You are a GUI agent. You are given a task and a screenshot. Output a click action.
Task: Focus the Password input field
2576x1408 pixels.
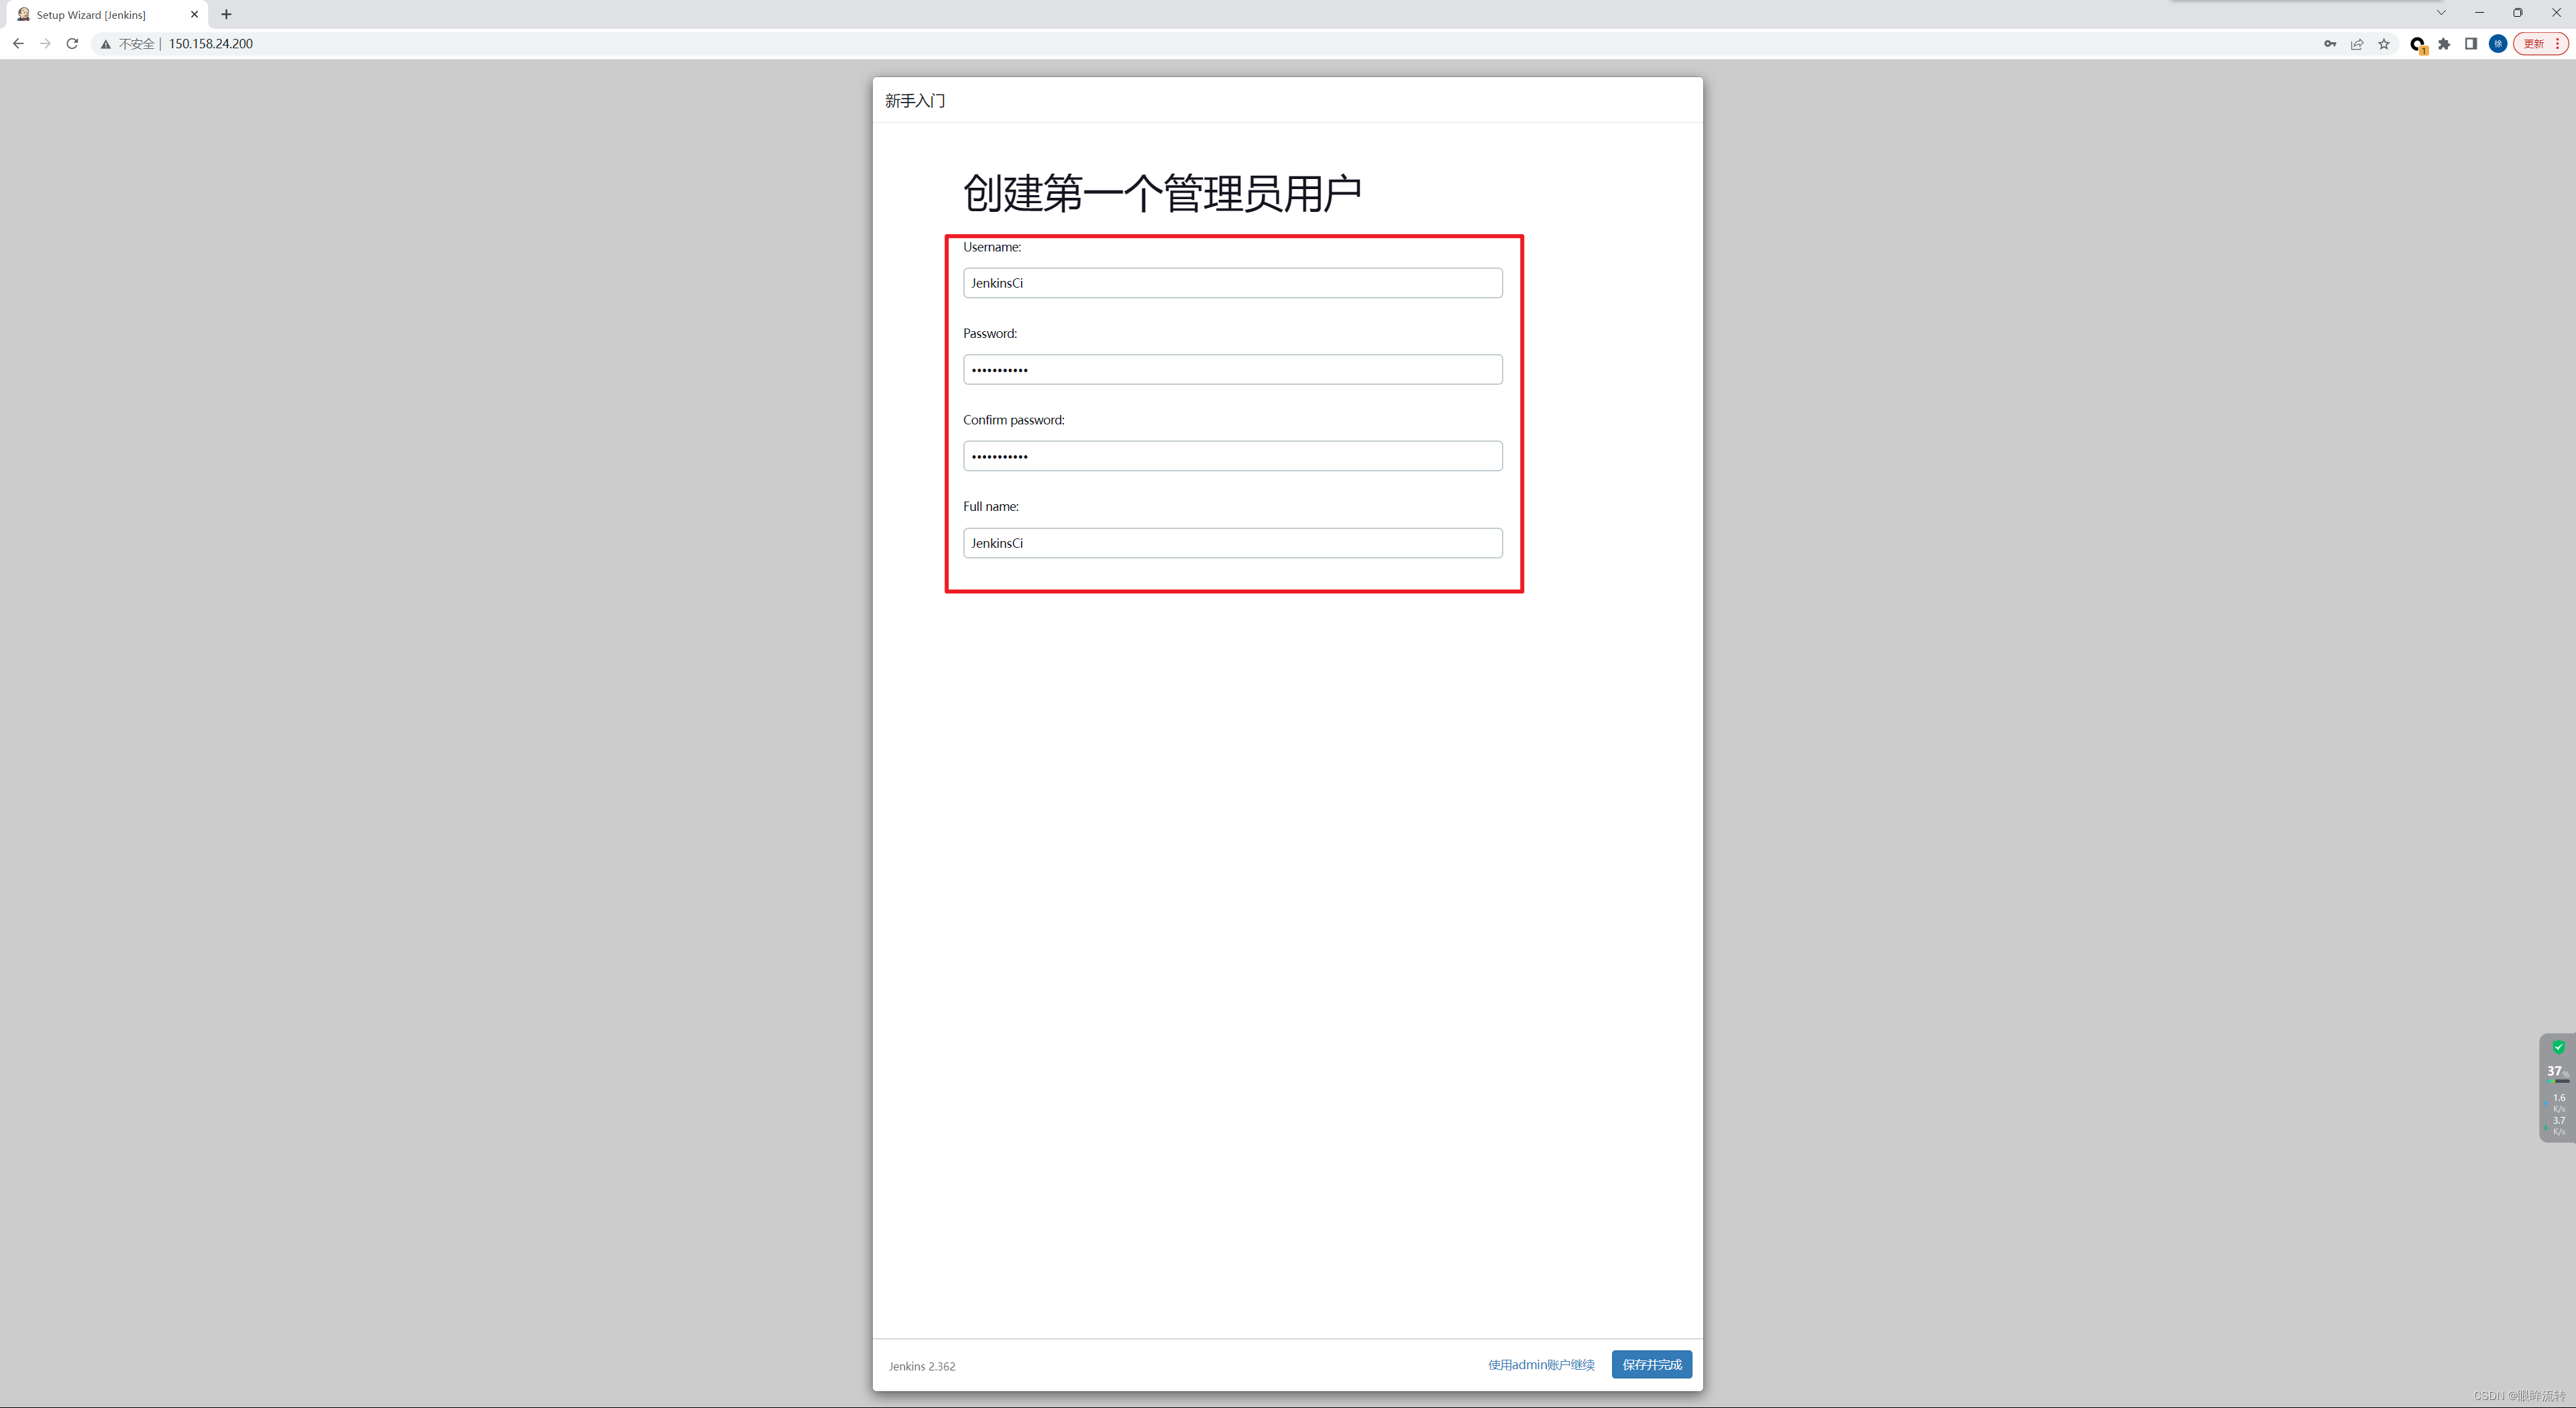point(1232,369)
